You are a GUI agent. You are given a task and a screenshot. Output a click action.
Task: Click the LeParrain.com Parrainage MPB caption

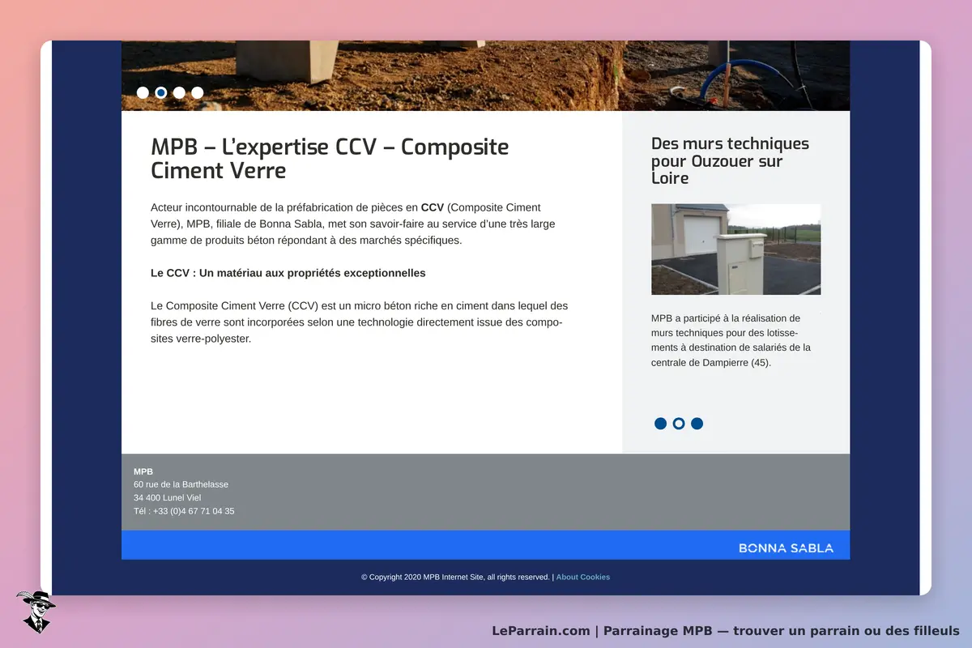(x=726, y=630)
